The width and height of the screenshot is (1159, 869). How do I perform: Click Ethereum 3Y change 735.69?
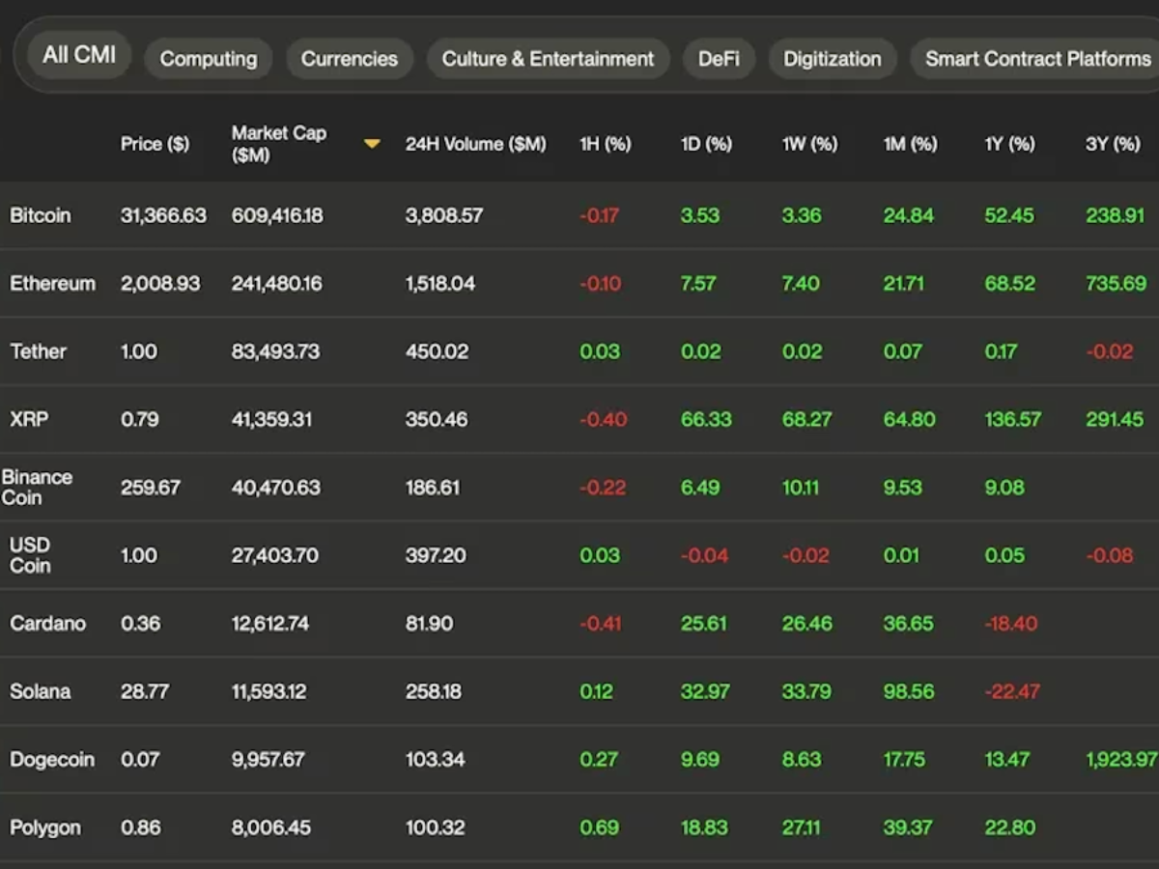click(x=1117, y=284)
